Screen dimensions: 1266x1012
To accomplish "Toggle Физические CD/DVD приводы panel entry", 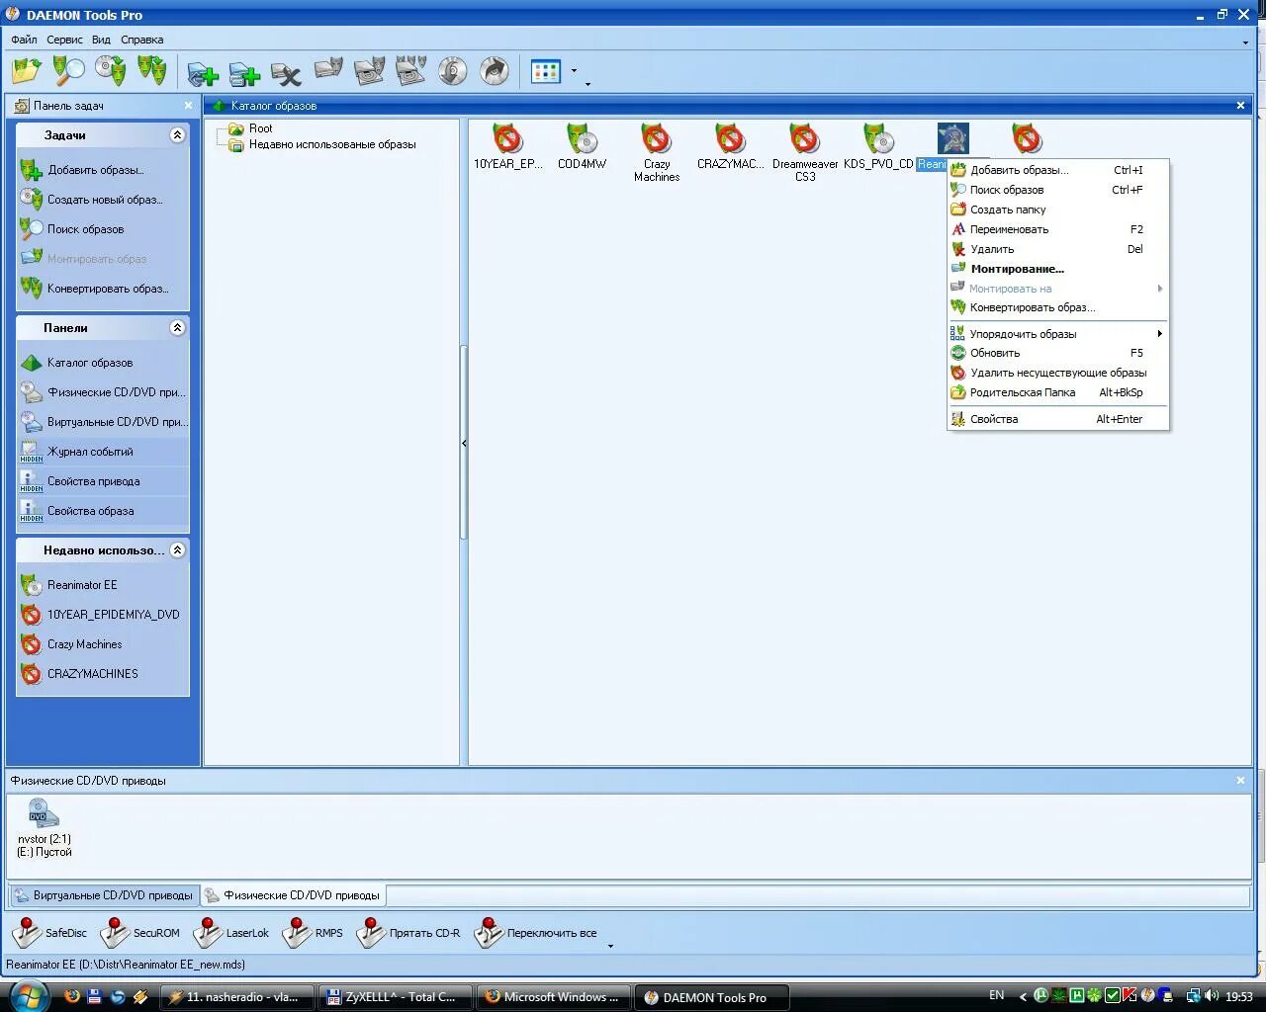I will pyautogui.click(x=102, y=392).
